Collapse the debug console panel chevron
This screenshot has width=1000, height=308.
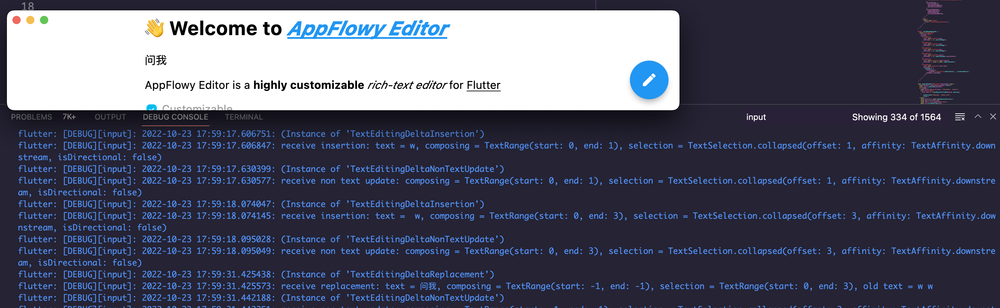(x=978, y=116)
